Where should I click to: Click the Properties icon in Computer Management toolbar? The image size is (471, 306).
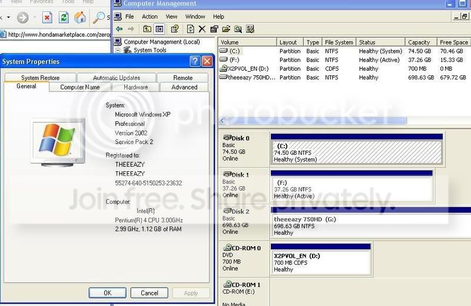(x=214, y=29)
